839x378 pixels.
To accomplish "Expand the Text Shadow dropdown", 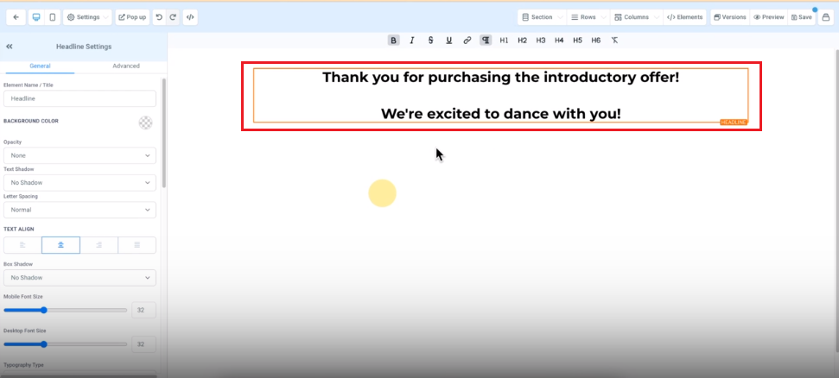I will (x=79, y=183).
